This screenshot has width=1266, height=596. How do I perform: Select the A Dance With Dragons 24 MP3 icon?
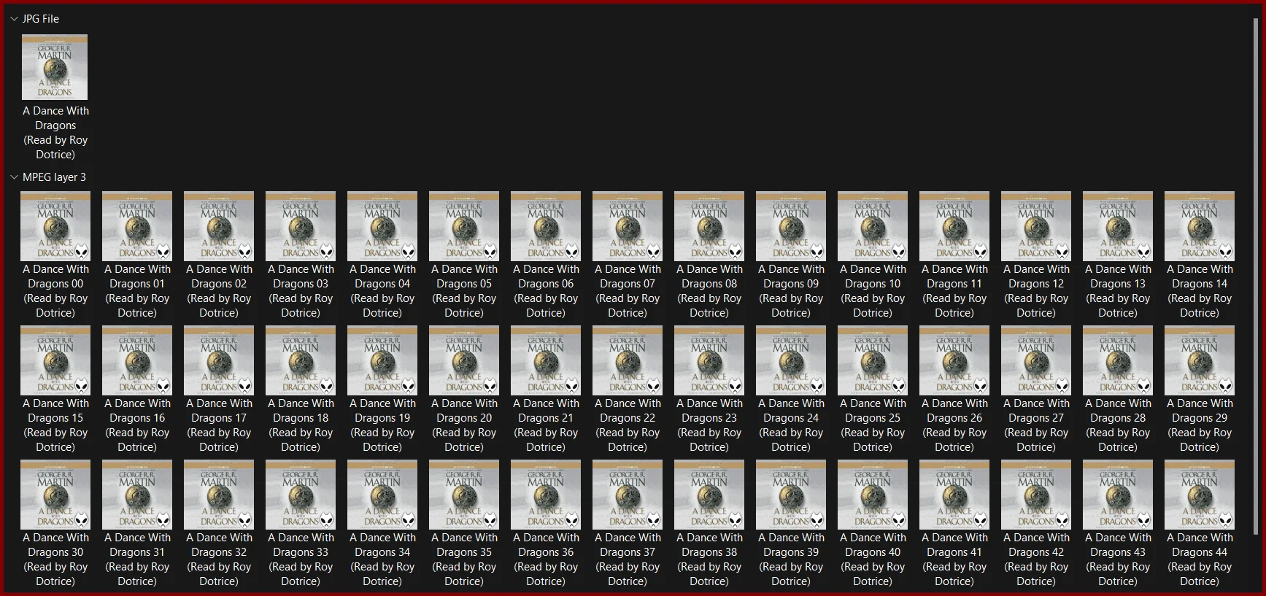point(791,360)
